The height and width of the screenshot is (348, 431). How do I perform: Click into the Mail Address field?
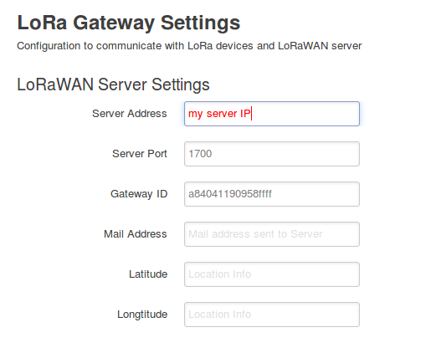[x=272, y=234]
